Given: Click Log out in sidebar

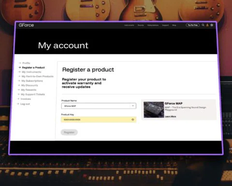Looking at the screenshot, I should [x=25, y=104].
